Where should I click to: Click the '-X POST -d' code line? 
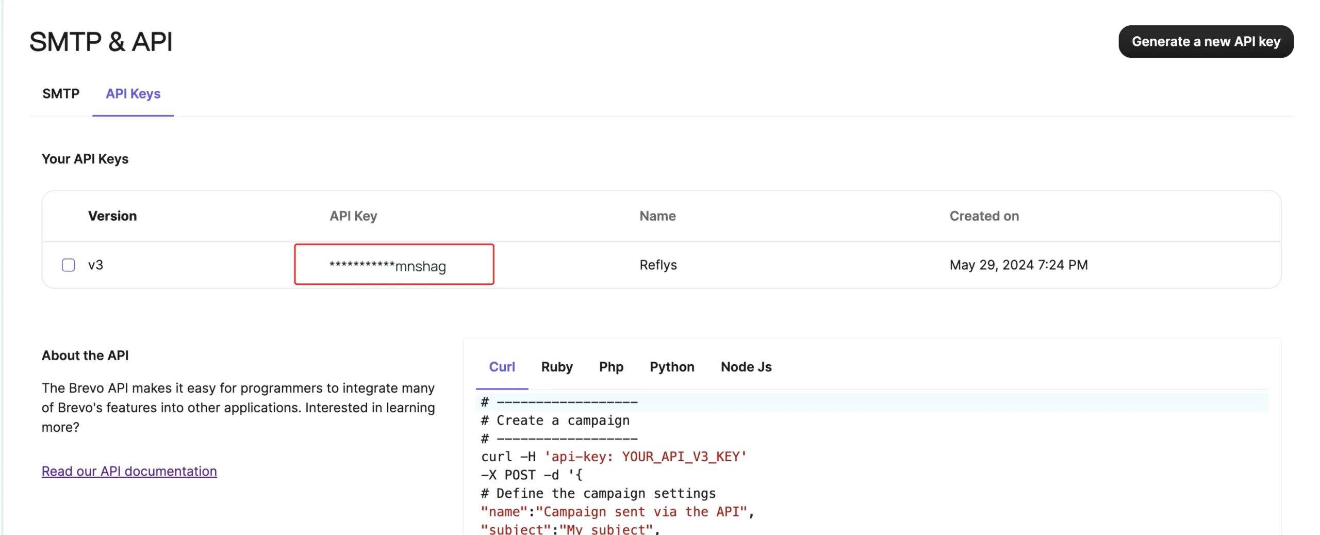click(x=531, y=475)
